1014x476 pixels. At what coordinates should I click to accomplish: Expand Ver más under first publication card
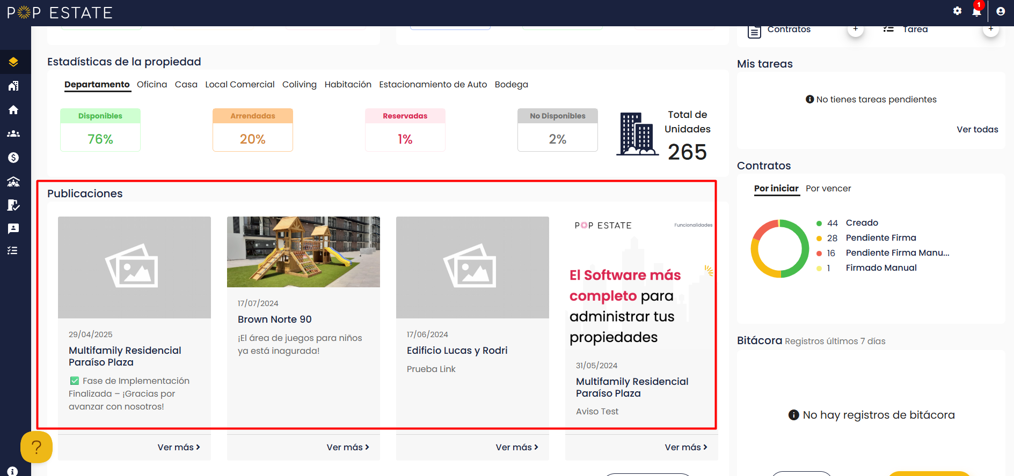[x=179, y=447]
